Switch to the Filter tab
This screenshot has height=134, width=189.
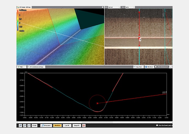[21, 66]
